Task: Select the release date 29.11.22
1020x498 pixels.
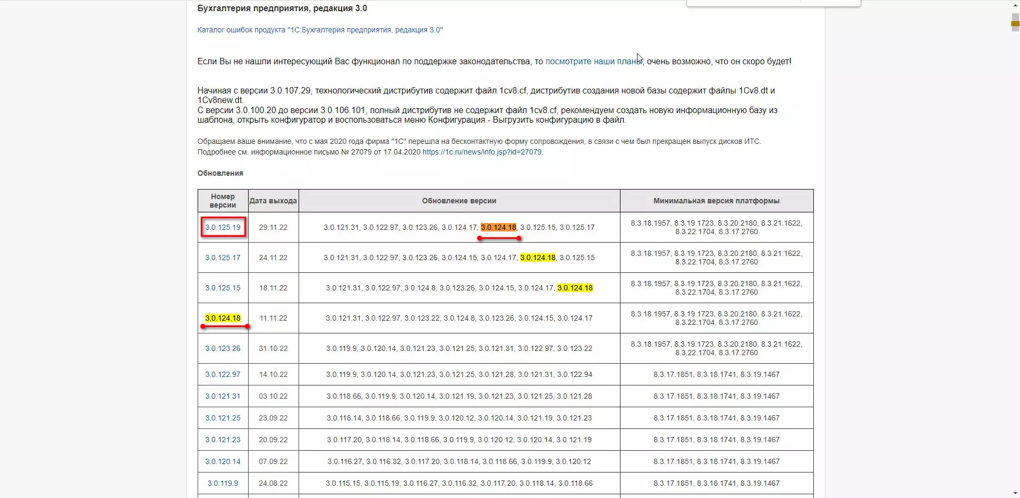Action: coord(273,227)
